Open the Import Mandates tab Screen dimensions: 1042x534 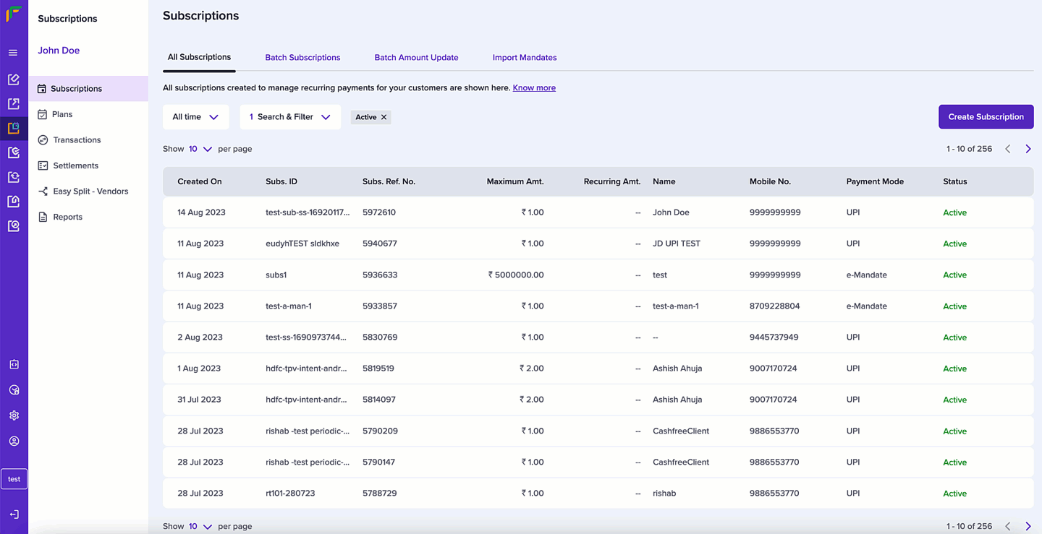[x=525, y=58]
